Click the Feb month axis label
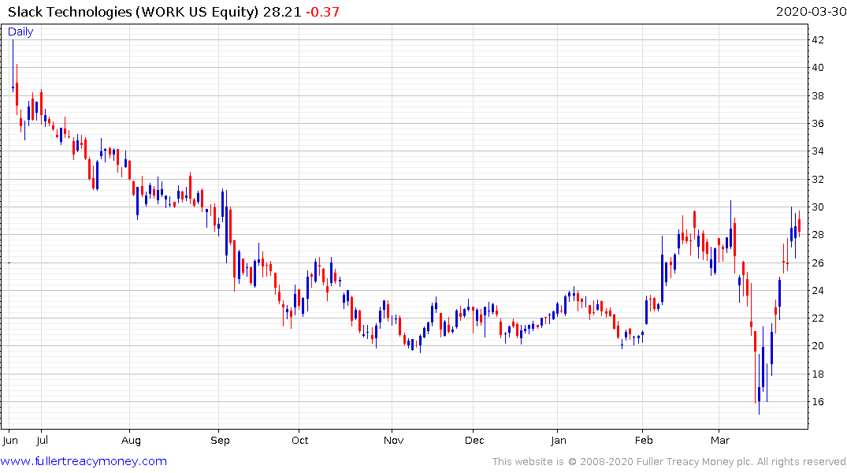This screenshot has height=473, width=847. tap(644, 441)
